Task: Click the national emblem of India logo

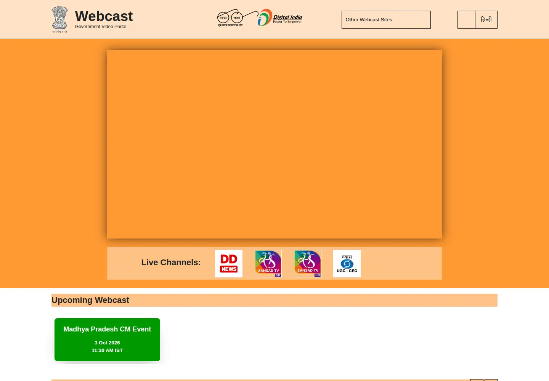Action: pyautogui.click(x=60, y=19)
